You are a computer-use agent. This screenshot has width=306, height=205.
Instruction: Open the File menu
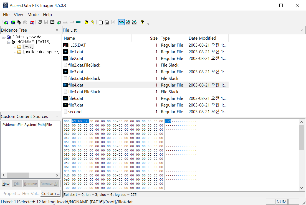point(6,15)
